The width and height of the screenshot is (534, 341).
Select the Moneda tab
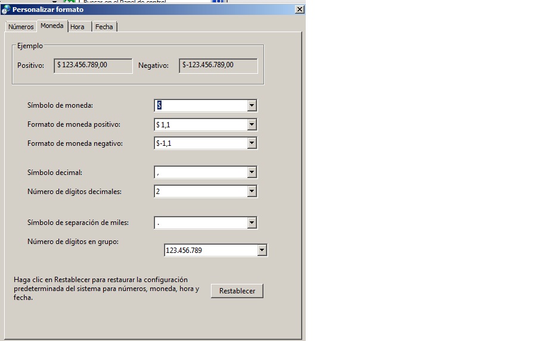(x=52, y=26)
